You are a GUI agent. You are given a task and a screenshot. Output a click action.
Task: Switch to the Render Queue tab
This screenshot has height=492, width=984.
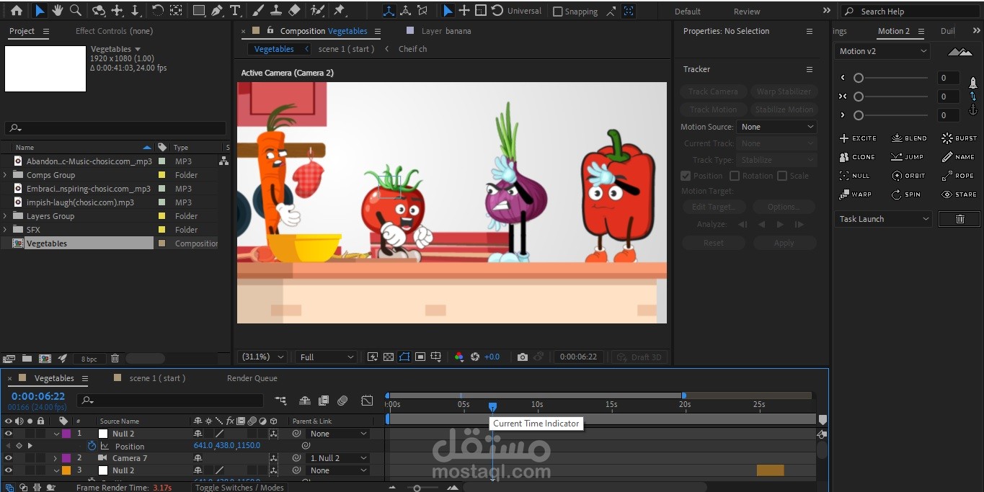pyautogui.click(x=252, y=378)
